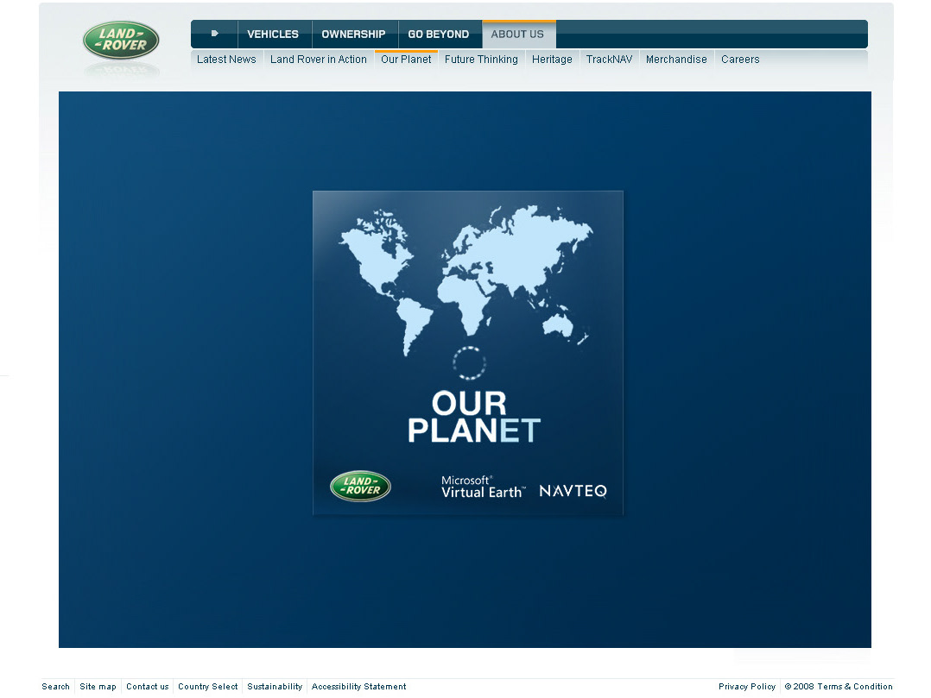Viewport: 931px width, 698px height.
Task: Go to Merchandise
Action: (676, 60)
